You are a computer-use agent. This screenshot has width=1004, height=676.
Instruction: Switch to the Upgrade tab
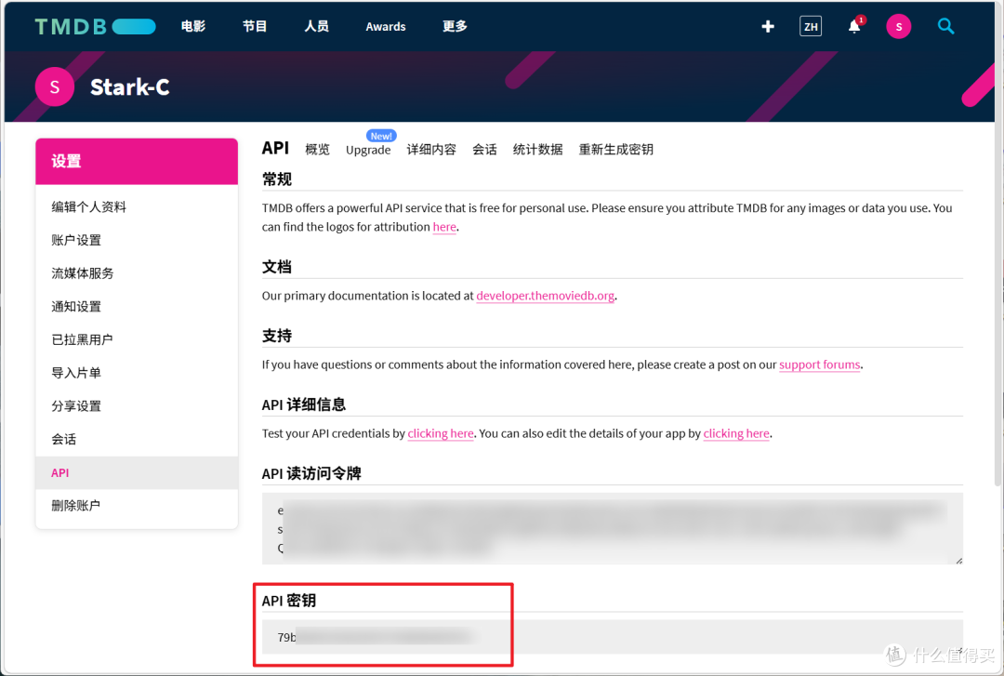368,150
